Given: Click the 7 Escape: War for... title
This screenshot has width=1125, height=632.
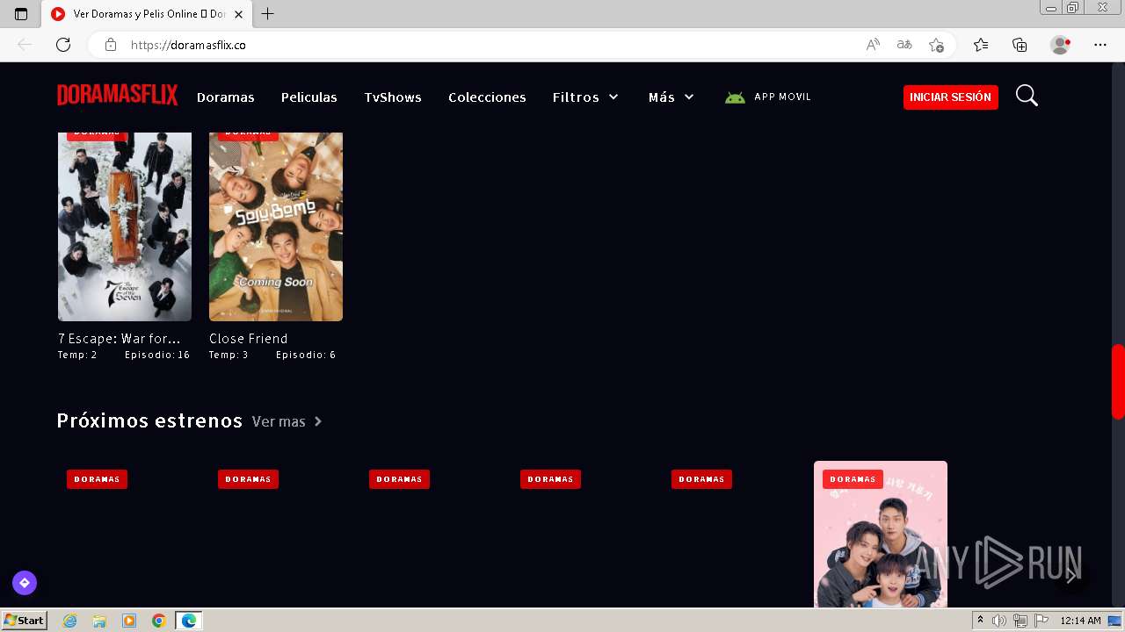Looking at the screenshot, I should click(120, 339).
